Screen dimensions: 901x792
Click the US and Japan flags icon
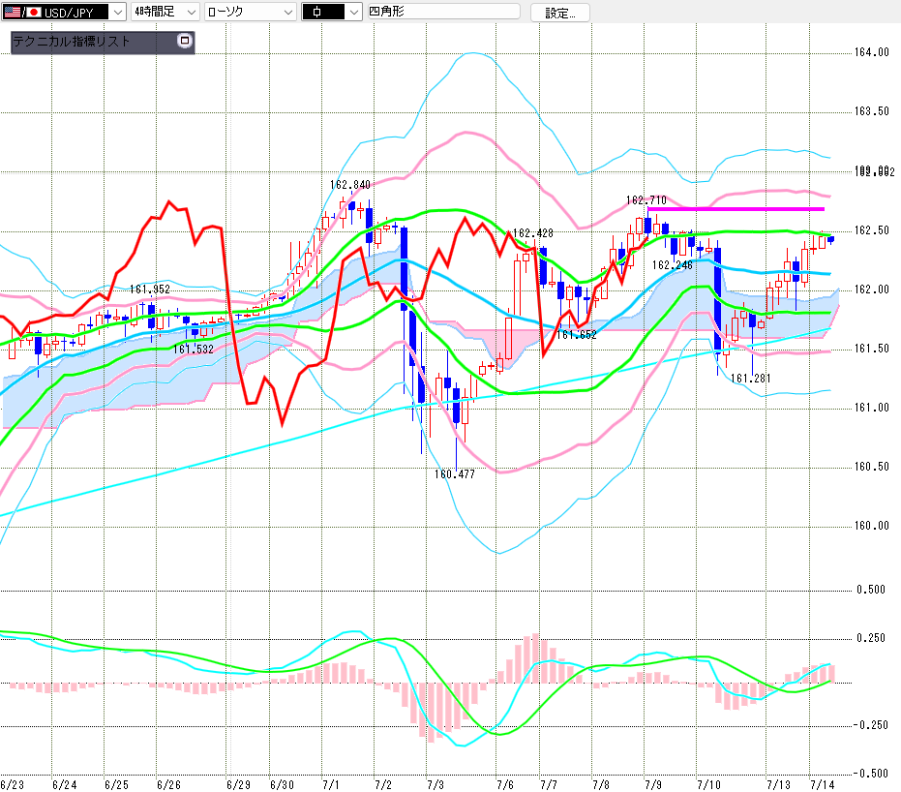[x=22, y=12]
